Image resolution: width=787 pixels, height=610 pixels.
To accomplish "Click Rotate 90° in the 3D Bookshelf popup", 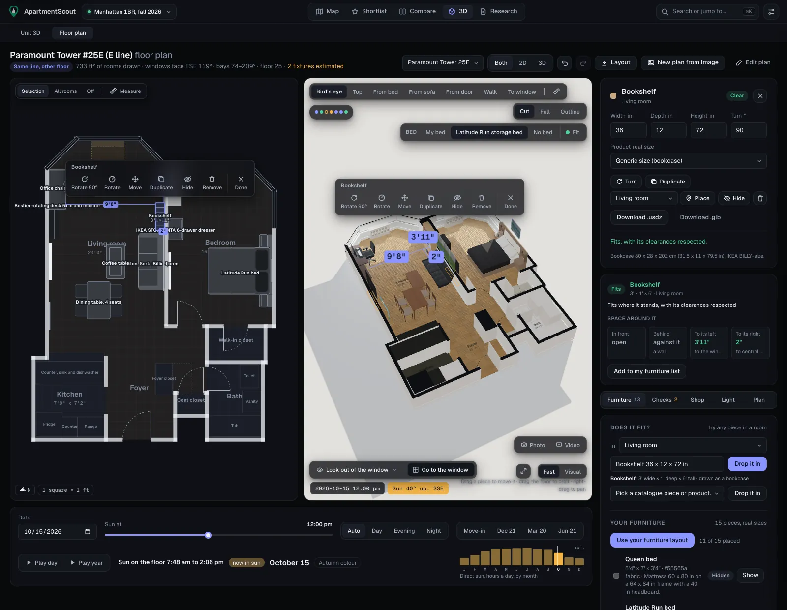I will coord(354,201).
